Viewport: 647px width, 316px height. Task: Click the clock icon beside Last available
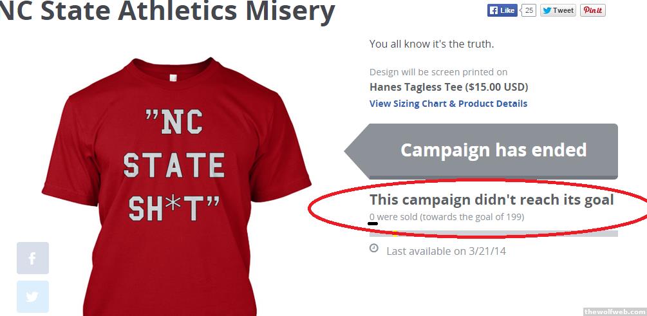tap(374, 249)
